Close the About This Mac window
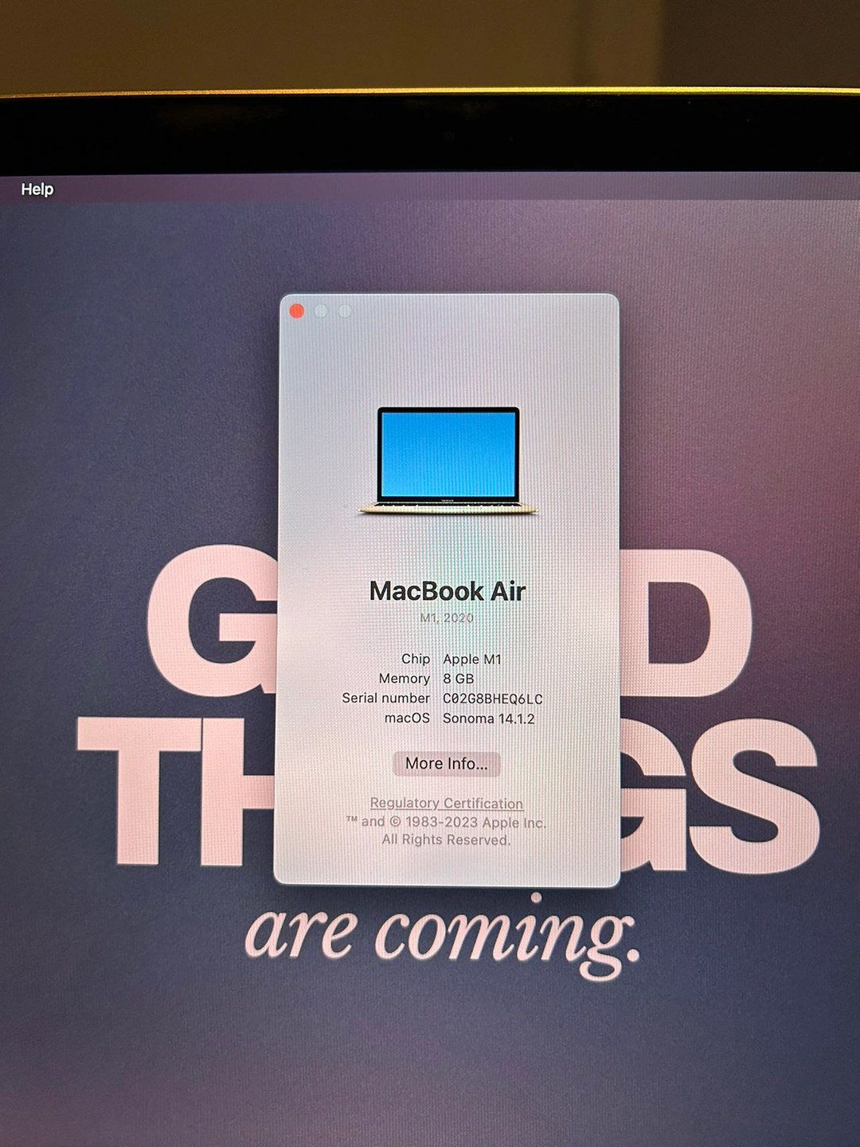860x1147 pixels. (297, 311)
